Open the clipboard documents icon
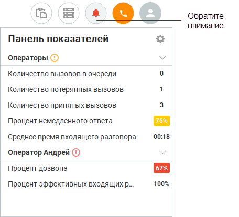Viewport: 239px width, 217px height. pos(41,13)
